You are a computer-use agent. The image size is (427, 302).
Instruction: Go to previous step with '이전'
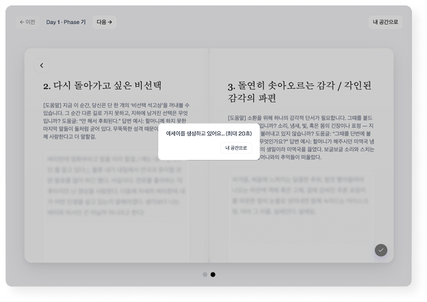[27, 22]
